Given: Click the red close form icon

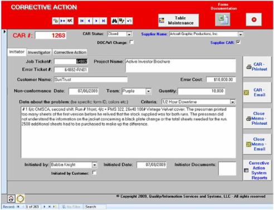Looking at the screenshot, I should pos(254,19).
